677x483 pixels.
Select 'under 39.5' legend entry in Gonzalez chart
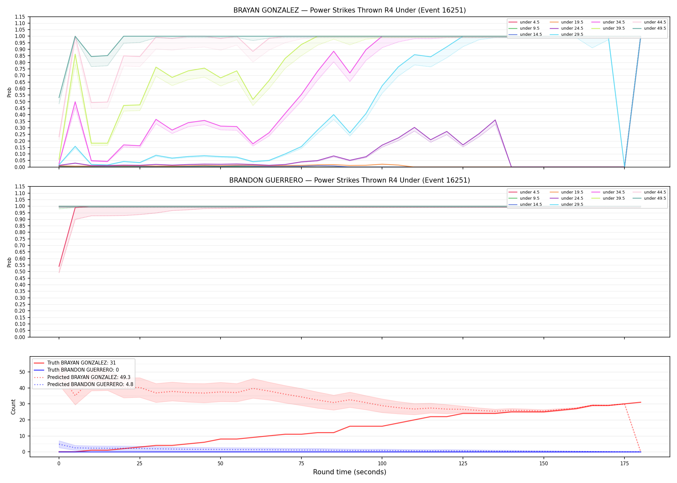point(608,28)
